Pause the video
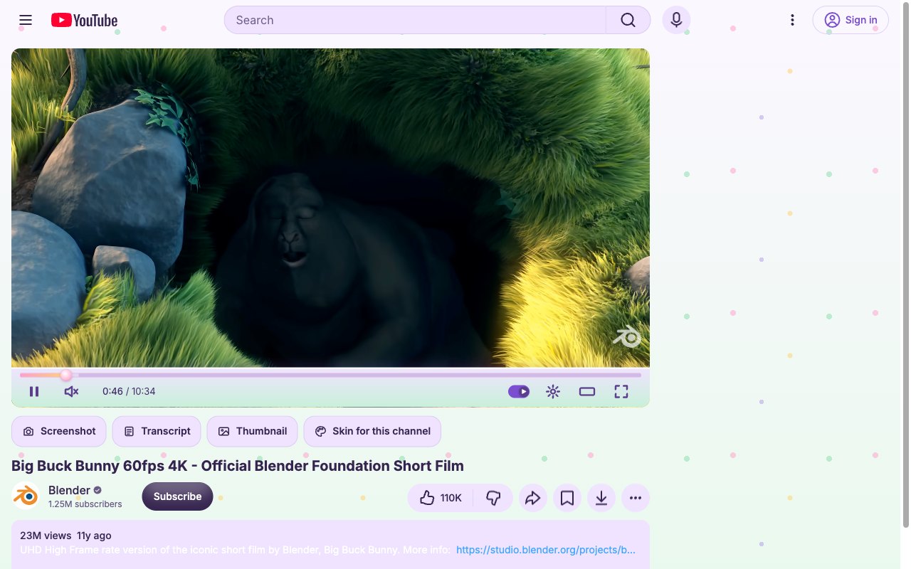 click(x=34, y=391)
